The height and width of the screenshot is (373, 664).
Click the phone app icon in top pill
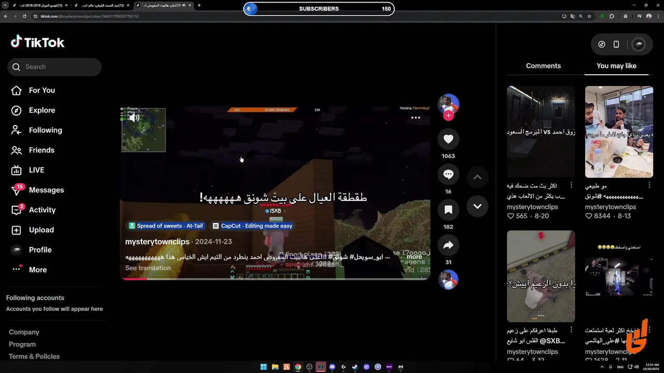click(x=616, y=45)
